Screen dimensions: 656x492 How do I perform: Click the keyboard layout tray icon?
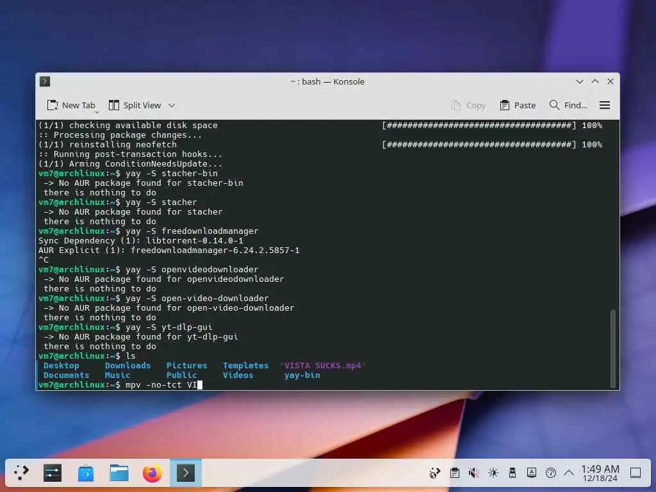coord(532,473)
